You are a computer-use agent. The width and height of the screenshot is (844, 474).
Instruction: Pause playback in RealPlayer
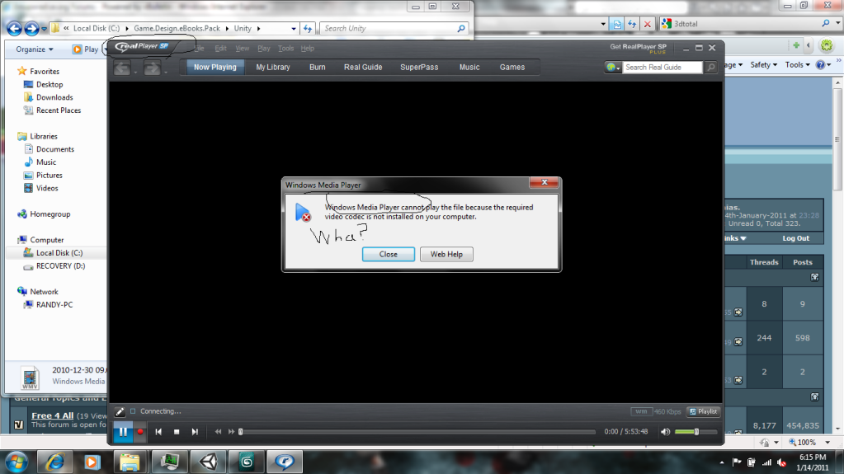[123, 431]
